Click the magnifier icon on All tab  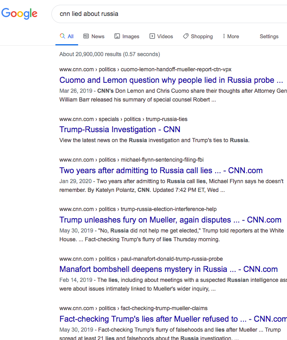pyautogui.click(x=62, y=36)
